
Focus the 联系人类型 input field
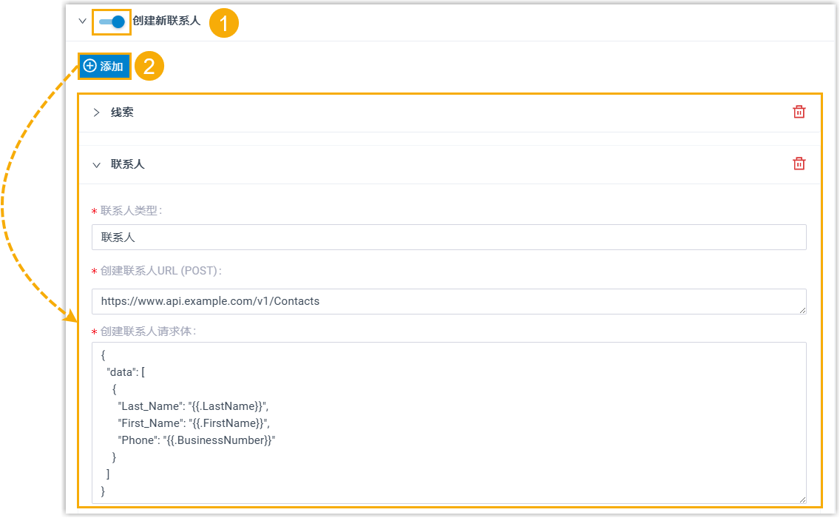tap(449, 238)
